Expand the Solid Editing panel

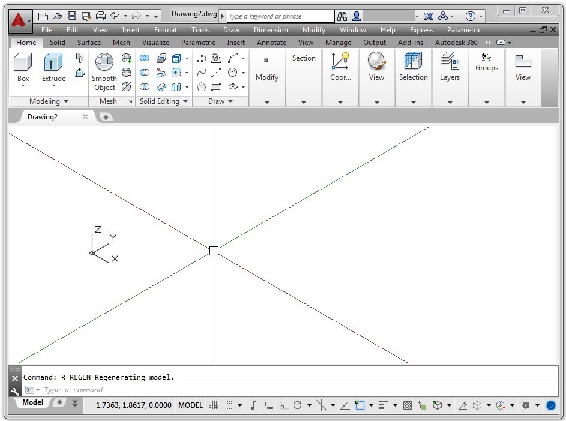163,101
